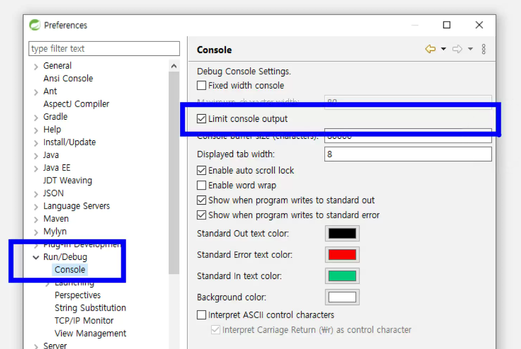Viewport: 521px width, 349px height.
Task: Select the Gradle tree label
Action: tap(55, 117)
